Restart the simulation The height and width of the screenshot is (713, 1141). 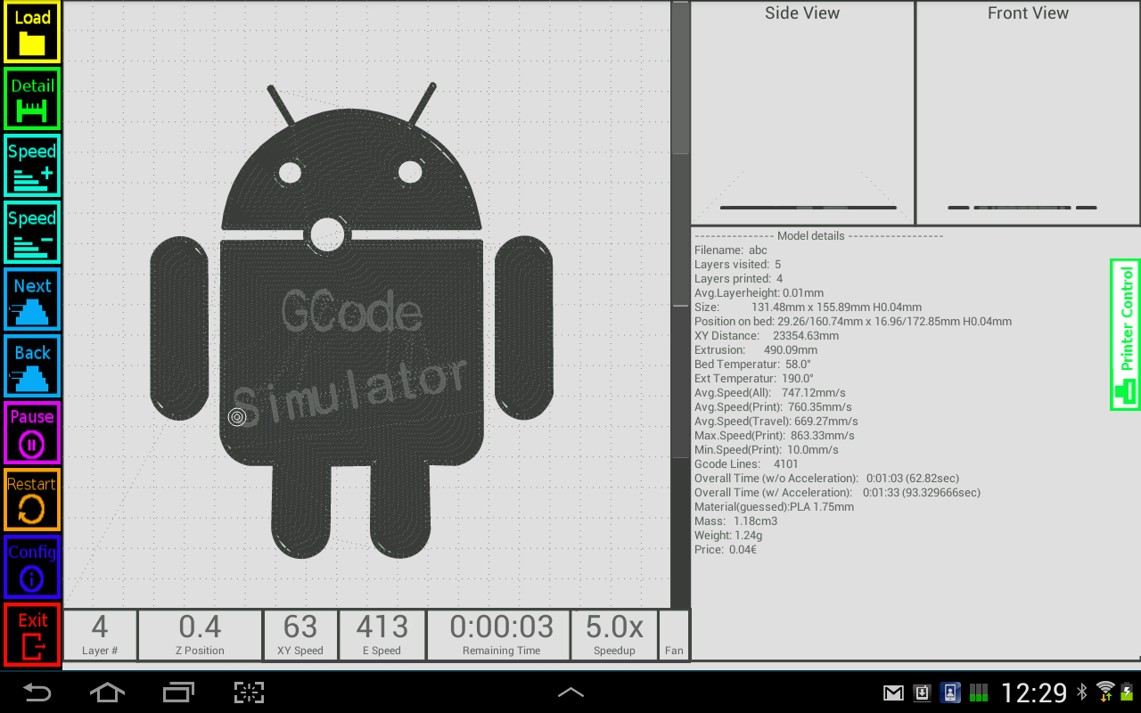(x=32, y=500)
